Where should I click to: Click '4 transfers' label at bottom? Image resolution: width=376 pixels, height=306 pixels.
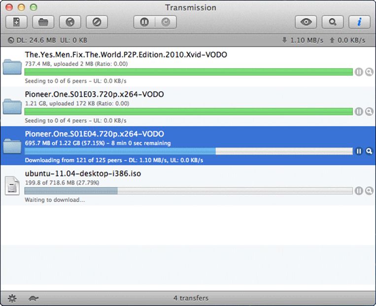pos(191,298)
